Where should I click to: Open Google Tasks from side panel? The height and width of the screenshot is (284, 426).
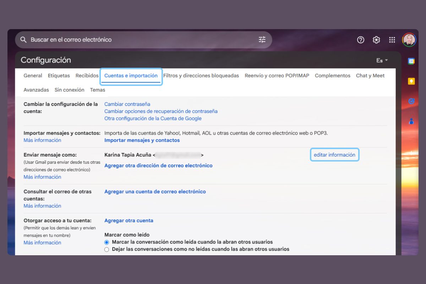411,101
